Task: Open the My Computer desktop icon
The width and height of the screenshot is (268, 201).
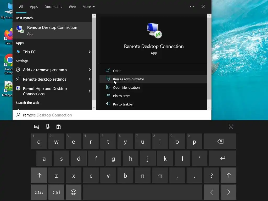Action: [x=7, y=10]
